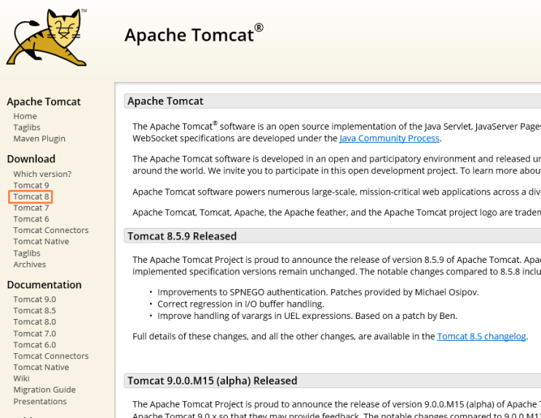The image size is (541, 418).
Task: Open Tomcat 9.0 documentation
Action: tap(34, 299)
